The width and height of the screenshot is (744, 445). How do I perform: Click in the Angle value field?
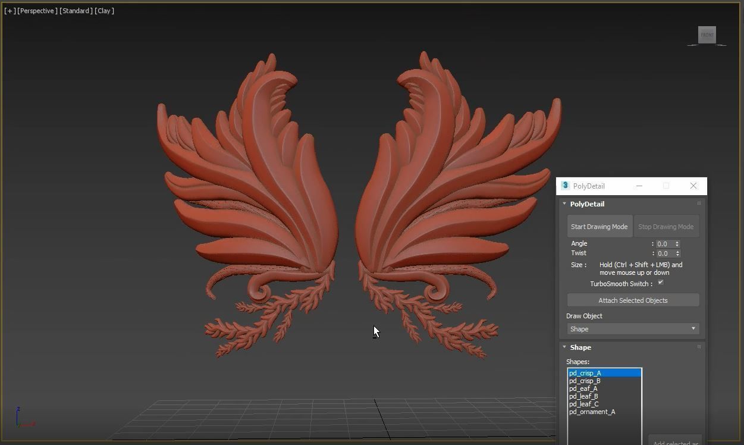[x=665, y=244]
